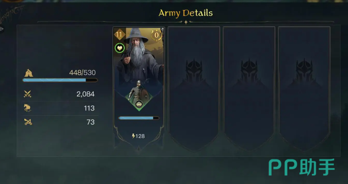
Task: Click the 448/530 troop count
Action: pyautogui.click(x=82, y=73)
